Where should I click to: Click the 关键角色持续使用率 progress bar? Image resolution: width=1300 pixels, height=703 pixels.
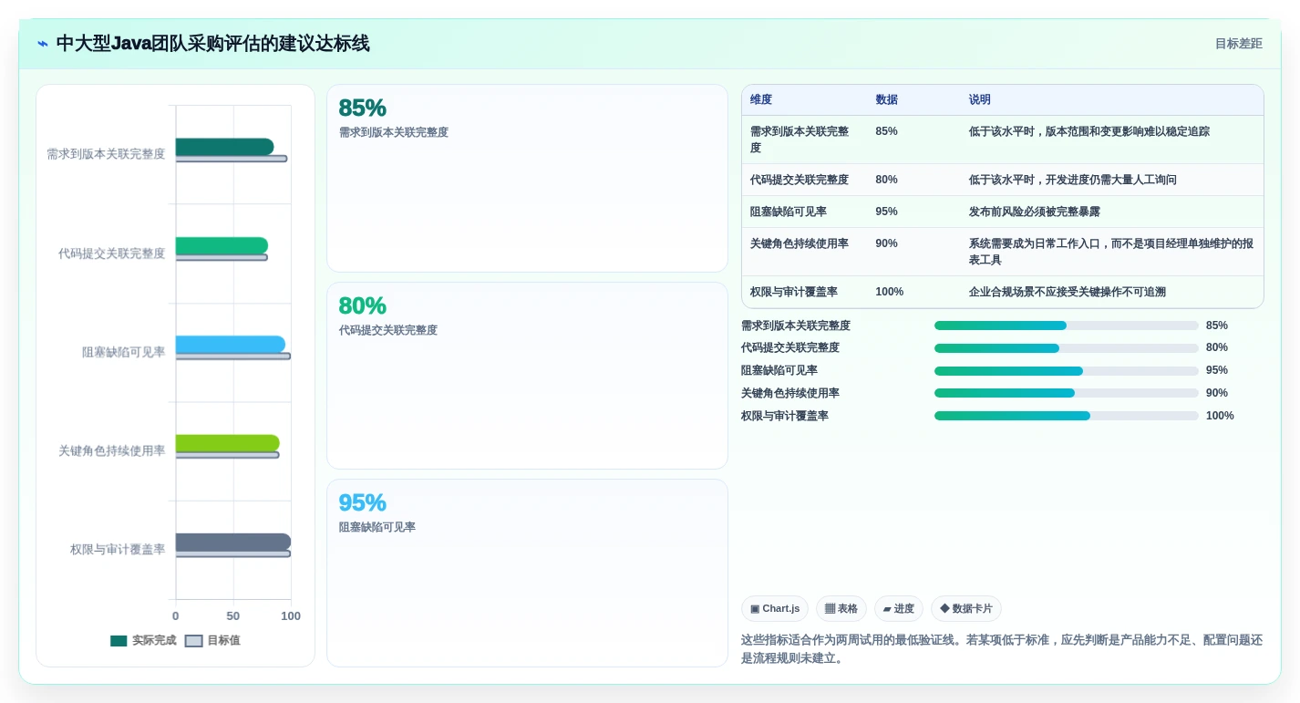click(x=1066, y=393)
